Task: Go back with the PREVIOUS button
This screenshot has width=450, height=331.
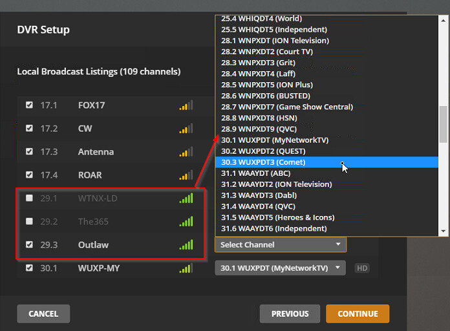Action: click(x=290, y=314)
